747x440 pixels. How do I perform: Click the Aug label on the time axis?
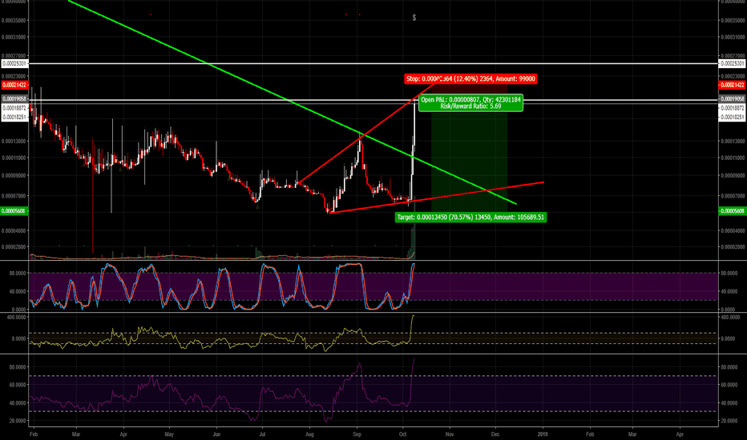309,434
